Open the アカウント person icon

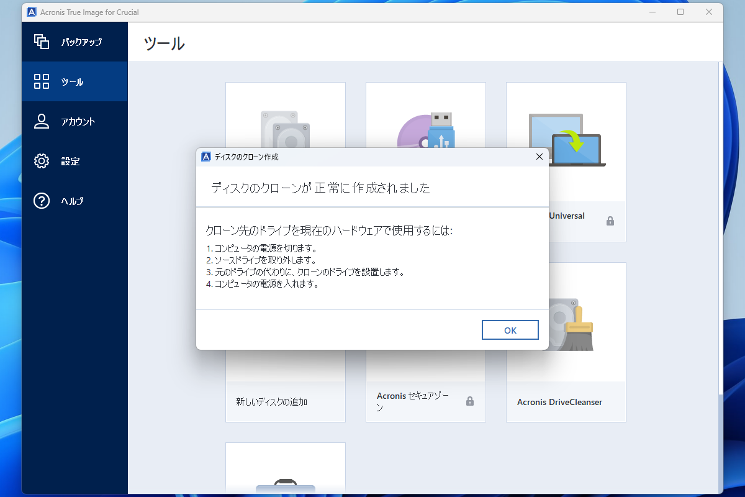coord(41,121)
